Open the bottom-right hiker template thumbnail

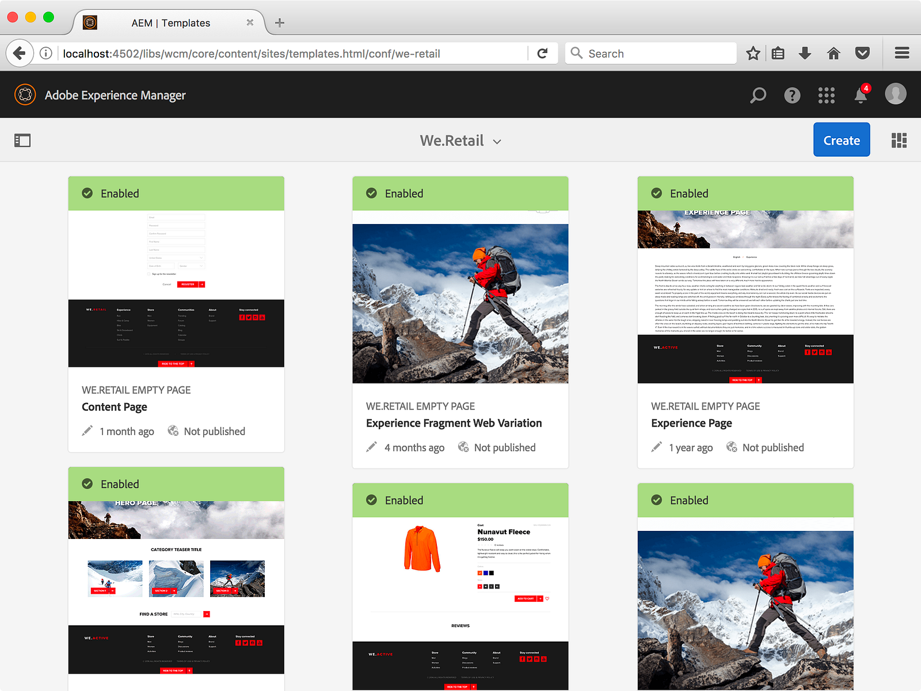(745, 604)
